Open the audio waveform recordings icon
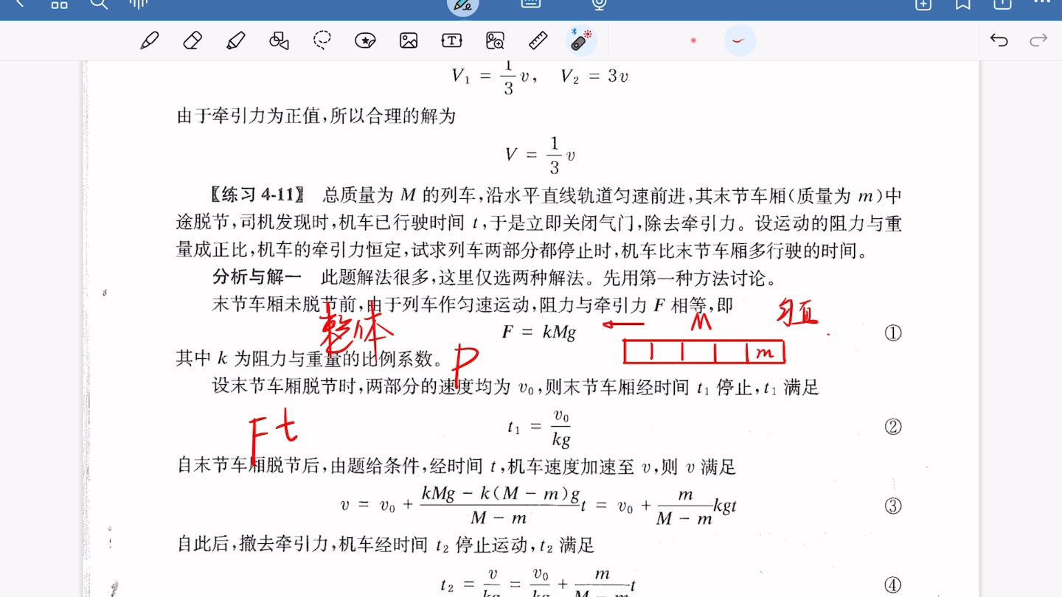Screen dimensions: 1062x597 click(138, 4)
